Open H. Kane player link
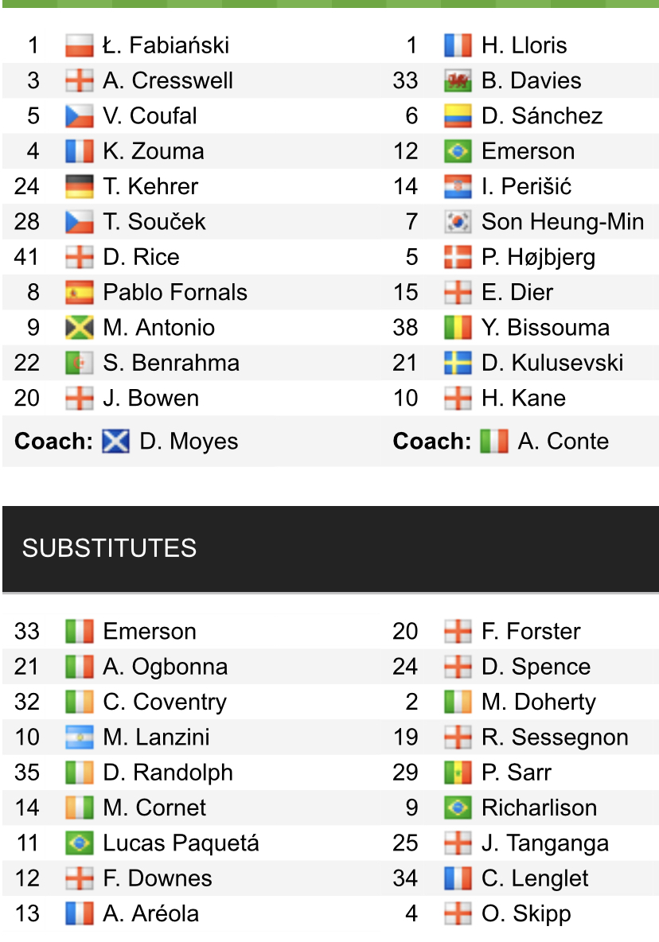 coord(523,398)
